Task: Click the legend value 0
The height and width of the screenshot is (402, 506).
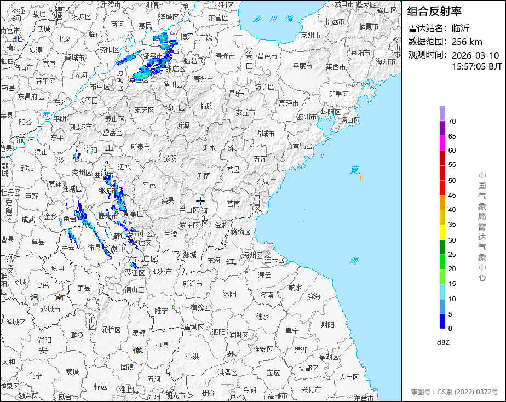Action: [x=450, y=329]
